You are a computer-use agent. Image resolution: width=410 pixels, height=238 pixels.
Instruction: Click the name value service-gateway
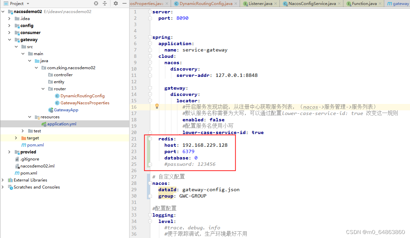(205, 50)
